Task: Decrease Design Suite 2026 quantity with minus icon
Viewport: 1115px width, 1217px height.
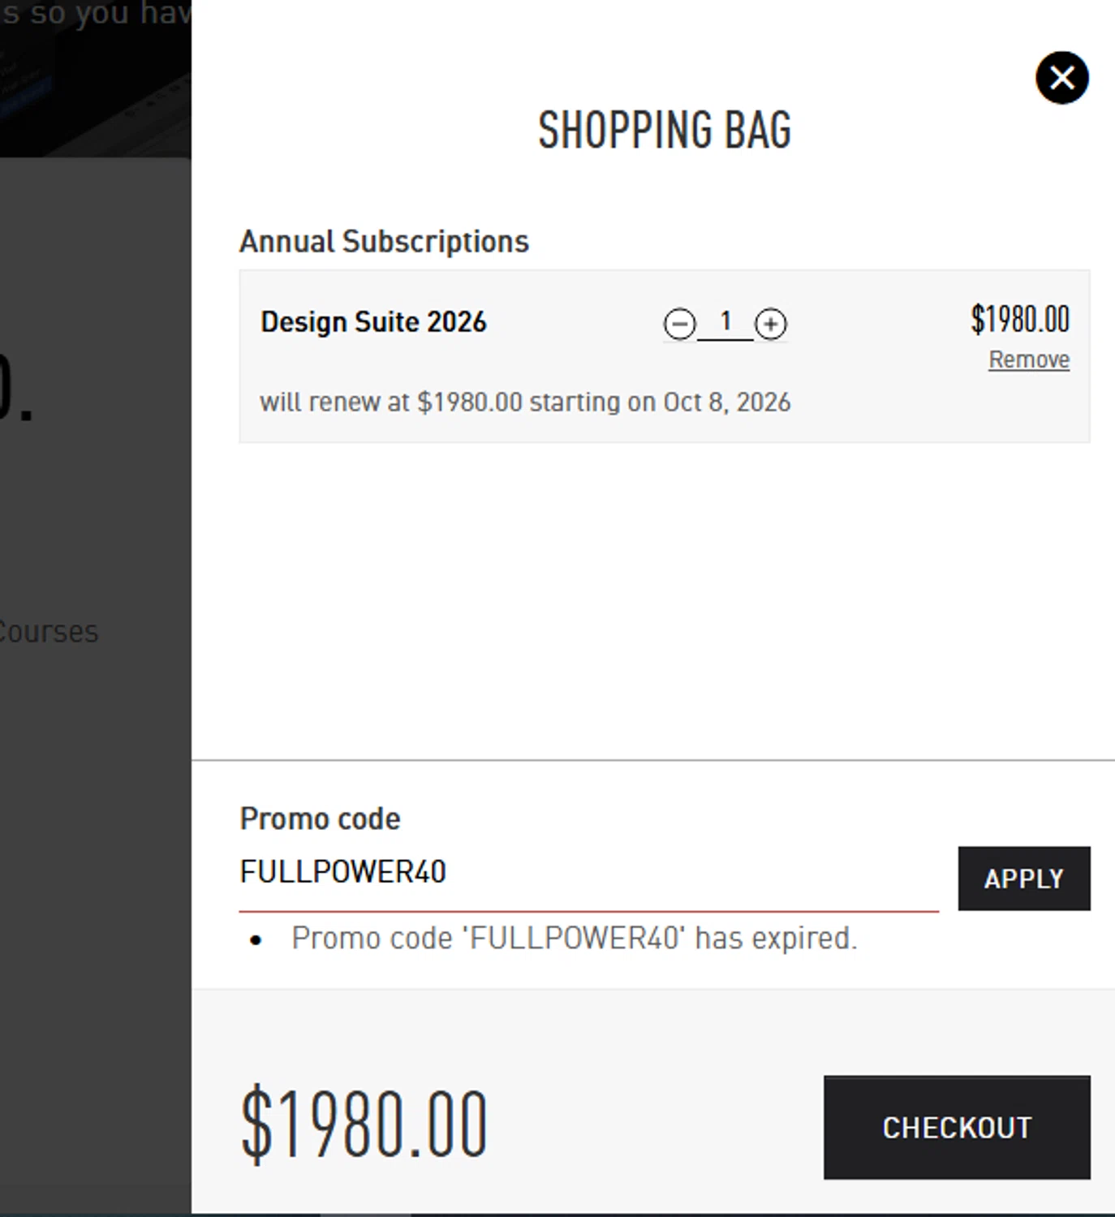Action: point(679,324)
